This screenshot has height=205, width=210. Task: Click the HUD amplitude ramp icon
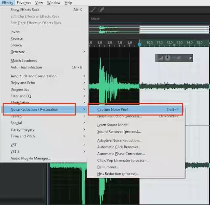pyautogui.click(x=160, y=58)
